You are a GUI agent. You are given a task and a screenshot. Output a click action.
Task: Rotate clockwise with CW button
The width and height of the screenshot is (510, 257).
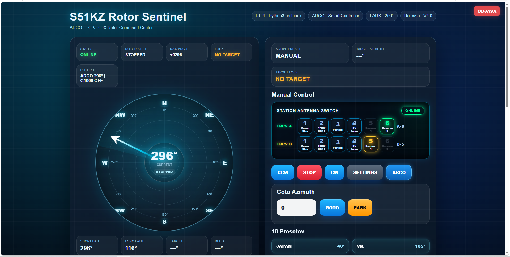(x=334, y=172)
